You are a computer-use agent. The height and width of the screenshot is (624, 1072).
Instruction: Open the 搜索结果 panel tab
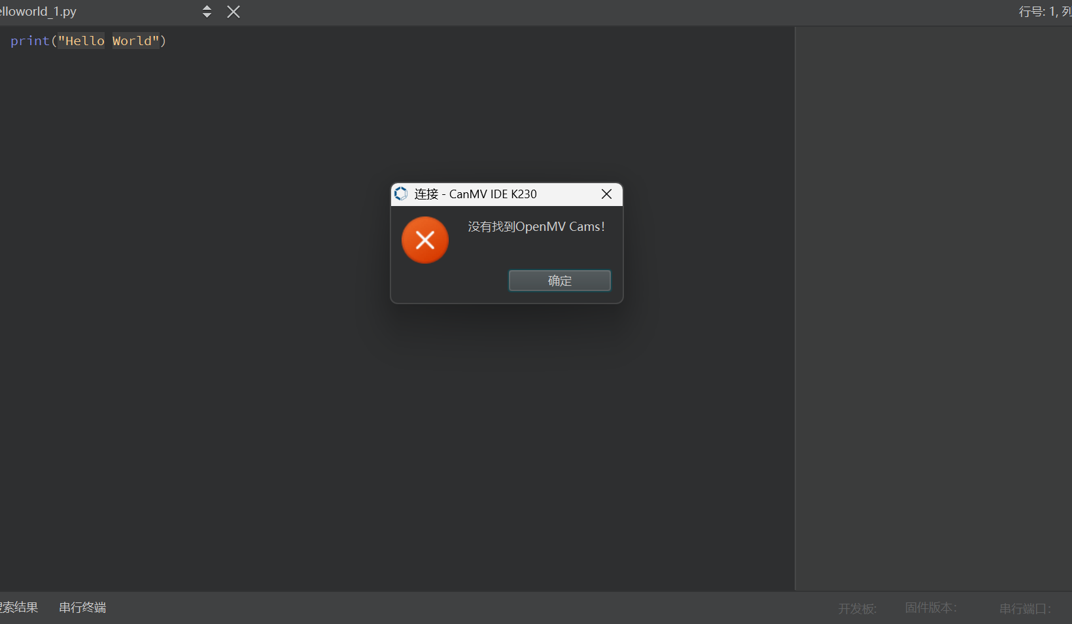[18, 608]
